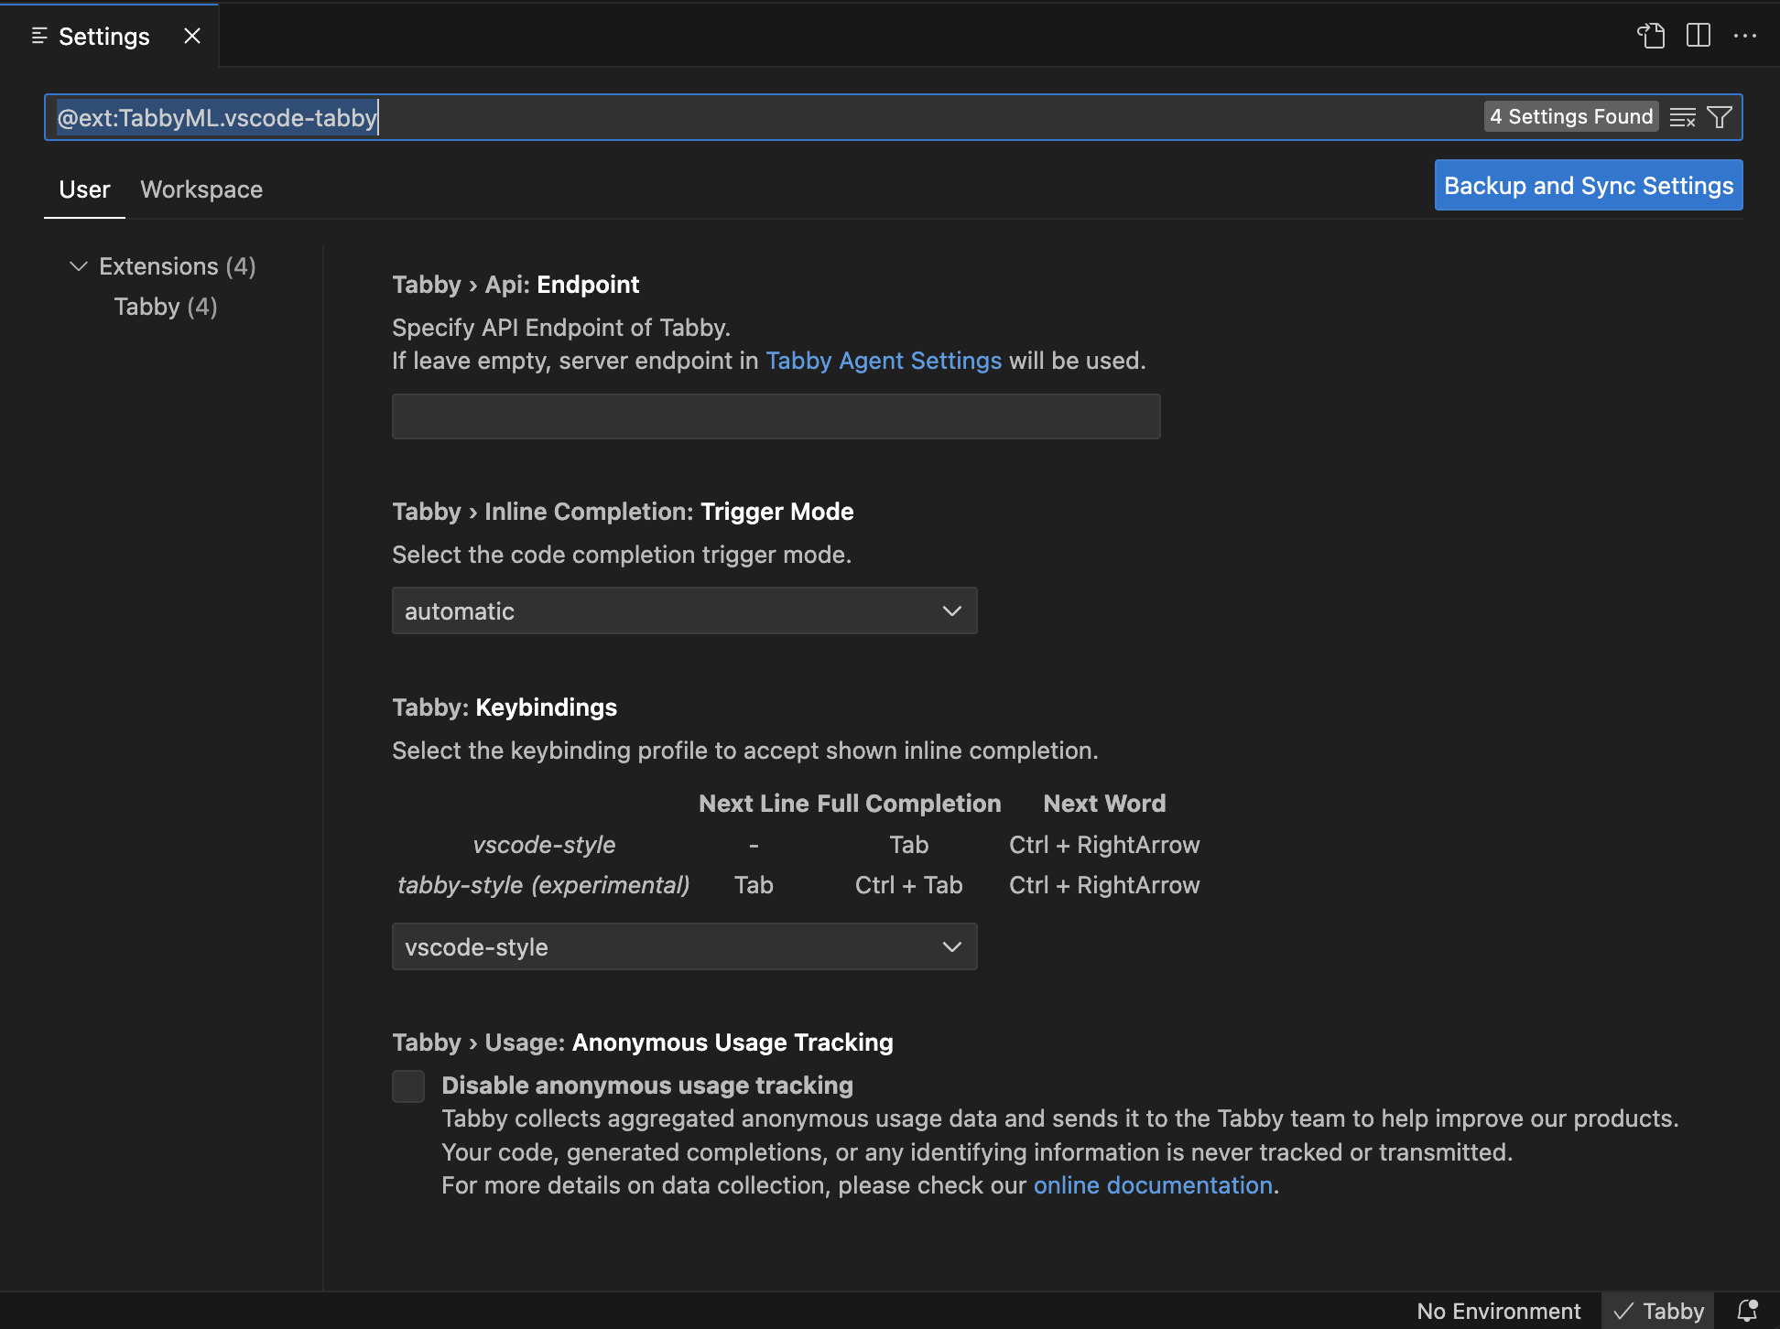
Task: Open the settings filter funnel
Action: 1720,117
